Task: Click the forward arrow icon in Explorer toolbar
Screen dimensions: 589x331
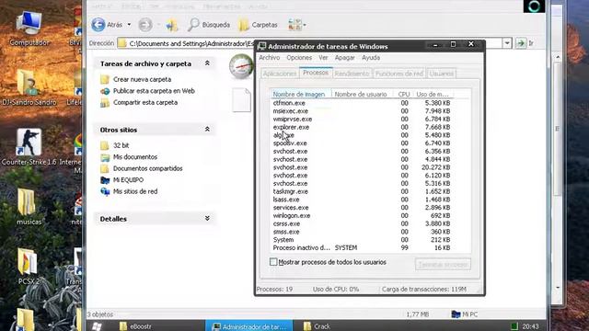Action: 145,25
